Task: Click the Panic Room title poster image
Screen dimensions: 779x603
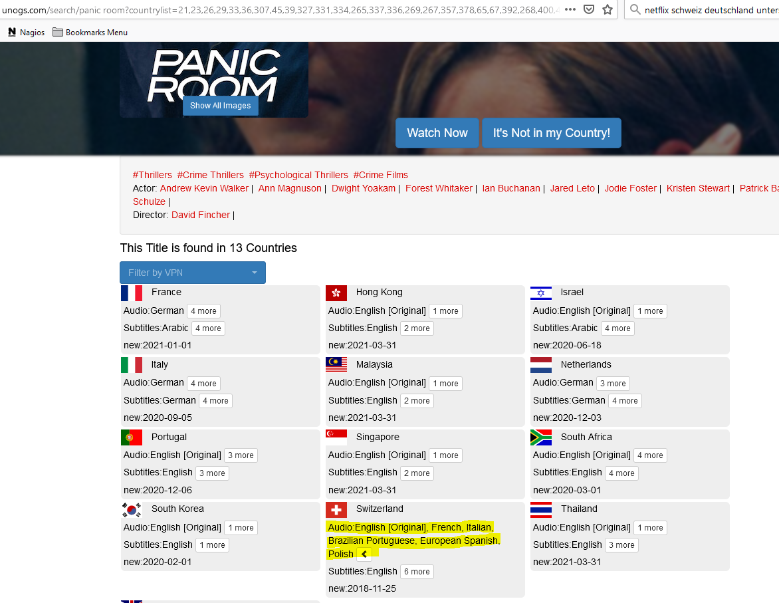Action: (x=214, y=80)
